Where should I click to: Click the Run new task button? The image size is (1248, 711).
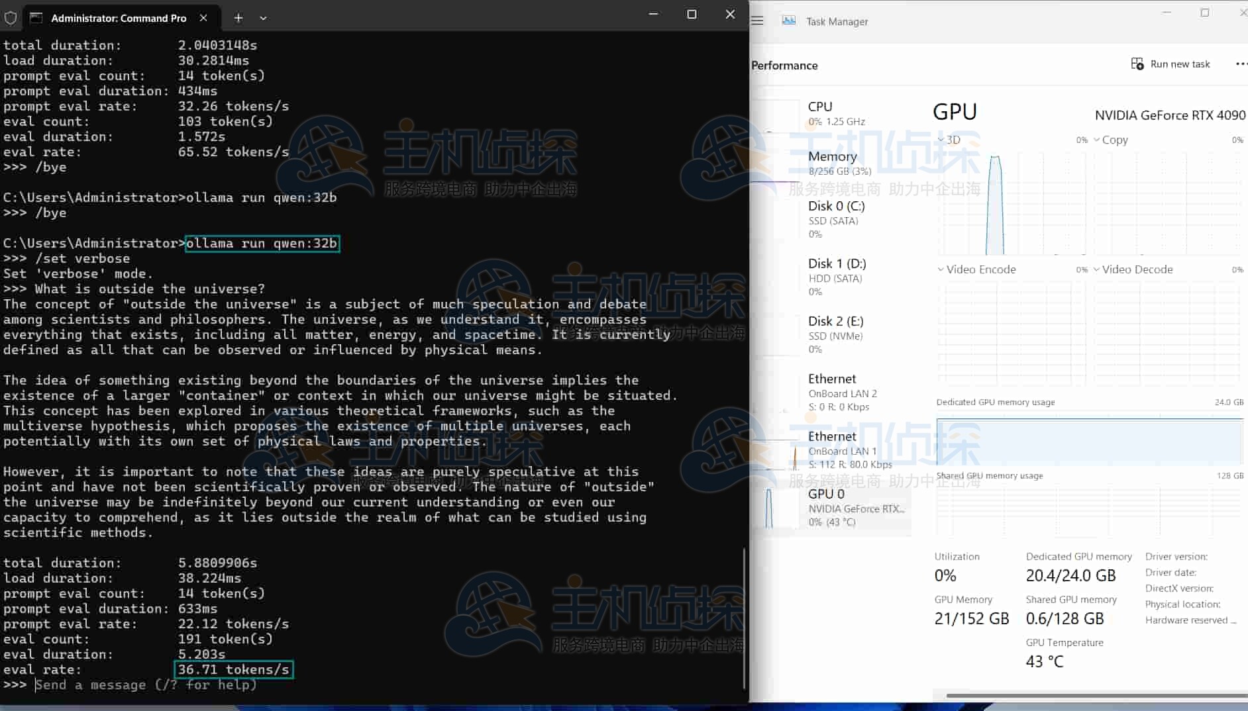click(1170, 64)
